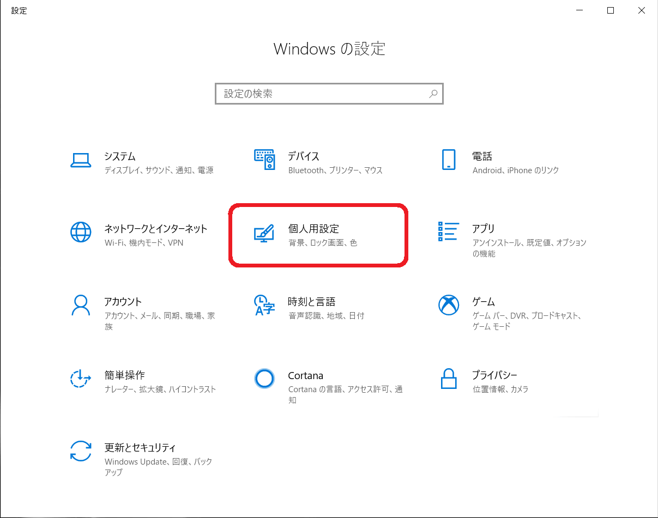Image resolution: width=658 pixels, height=518 pixels.
Task: Click the Cortana heading text
Action: click(x=306, y=376)
